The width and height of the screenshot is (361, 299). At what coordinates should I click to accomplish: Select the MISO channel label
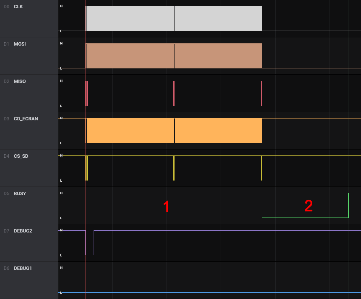[x=19, y=81]
